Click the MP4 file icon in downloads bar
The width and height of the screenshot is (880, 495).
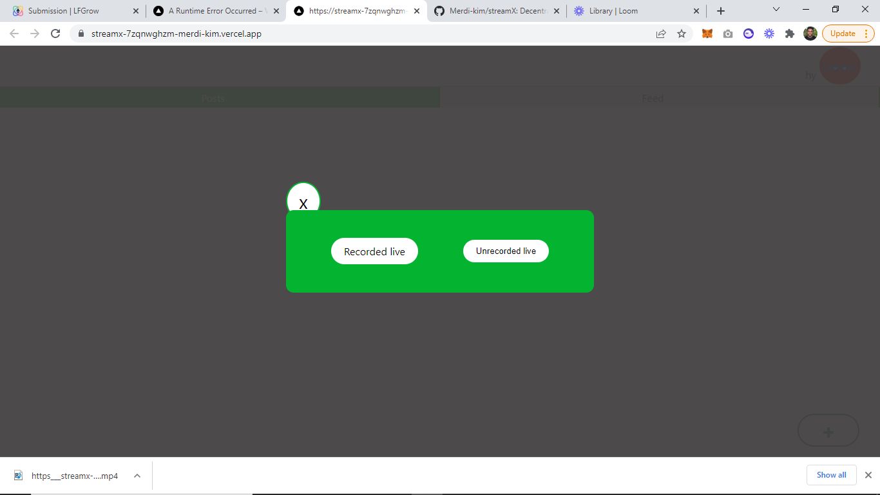tap(19, 476)
